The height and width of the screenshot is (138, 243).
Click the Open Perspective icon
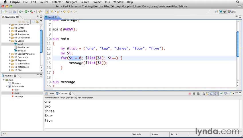point(217,12)
